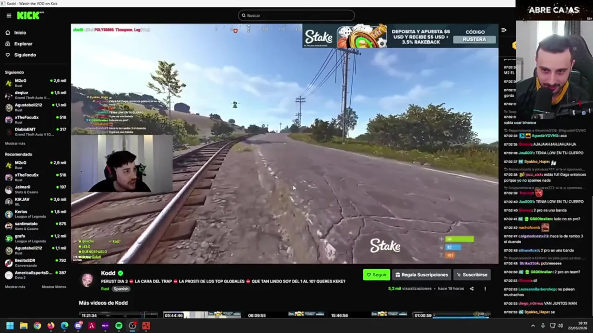Viewport: 593px width, 333px height.
Task: Expand Mostrar más under Siguiendo list
Action: [15, 143]
